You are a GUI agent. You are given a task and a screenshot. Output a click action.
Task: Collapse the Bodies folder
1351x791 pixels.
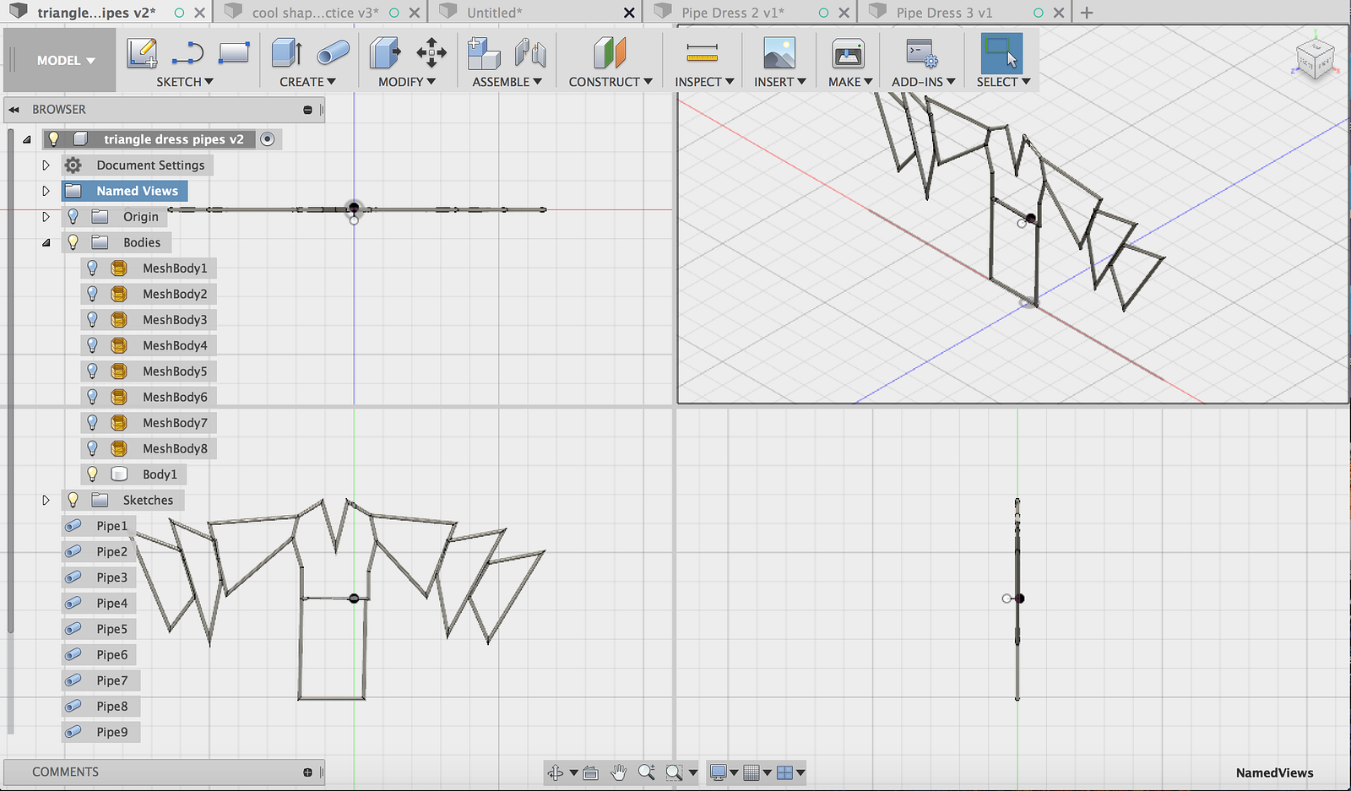point(46,243)
